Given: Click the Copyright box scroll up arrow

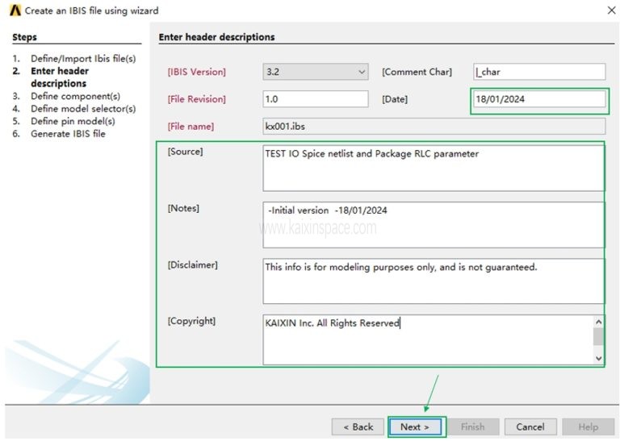Looking at the screenshot, I should [x=599, y=322].
